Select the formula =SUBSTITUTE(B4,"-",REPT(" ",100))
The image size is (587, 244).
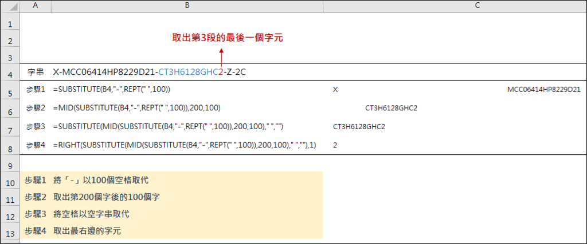112,90
